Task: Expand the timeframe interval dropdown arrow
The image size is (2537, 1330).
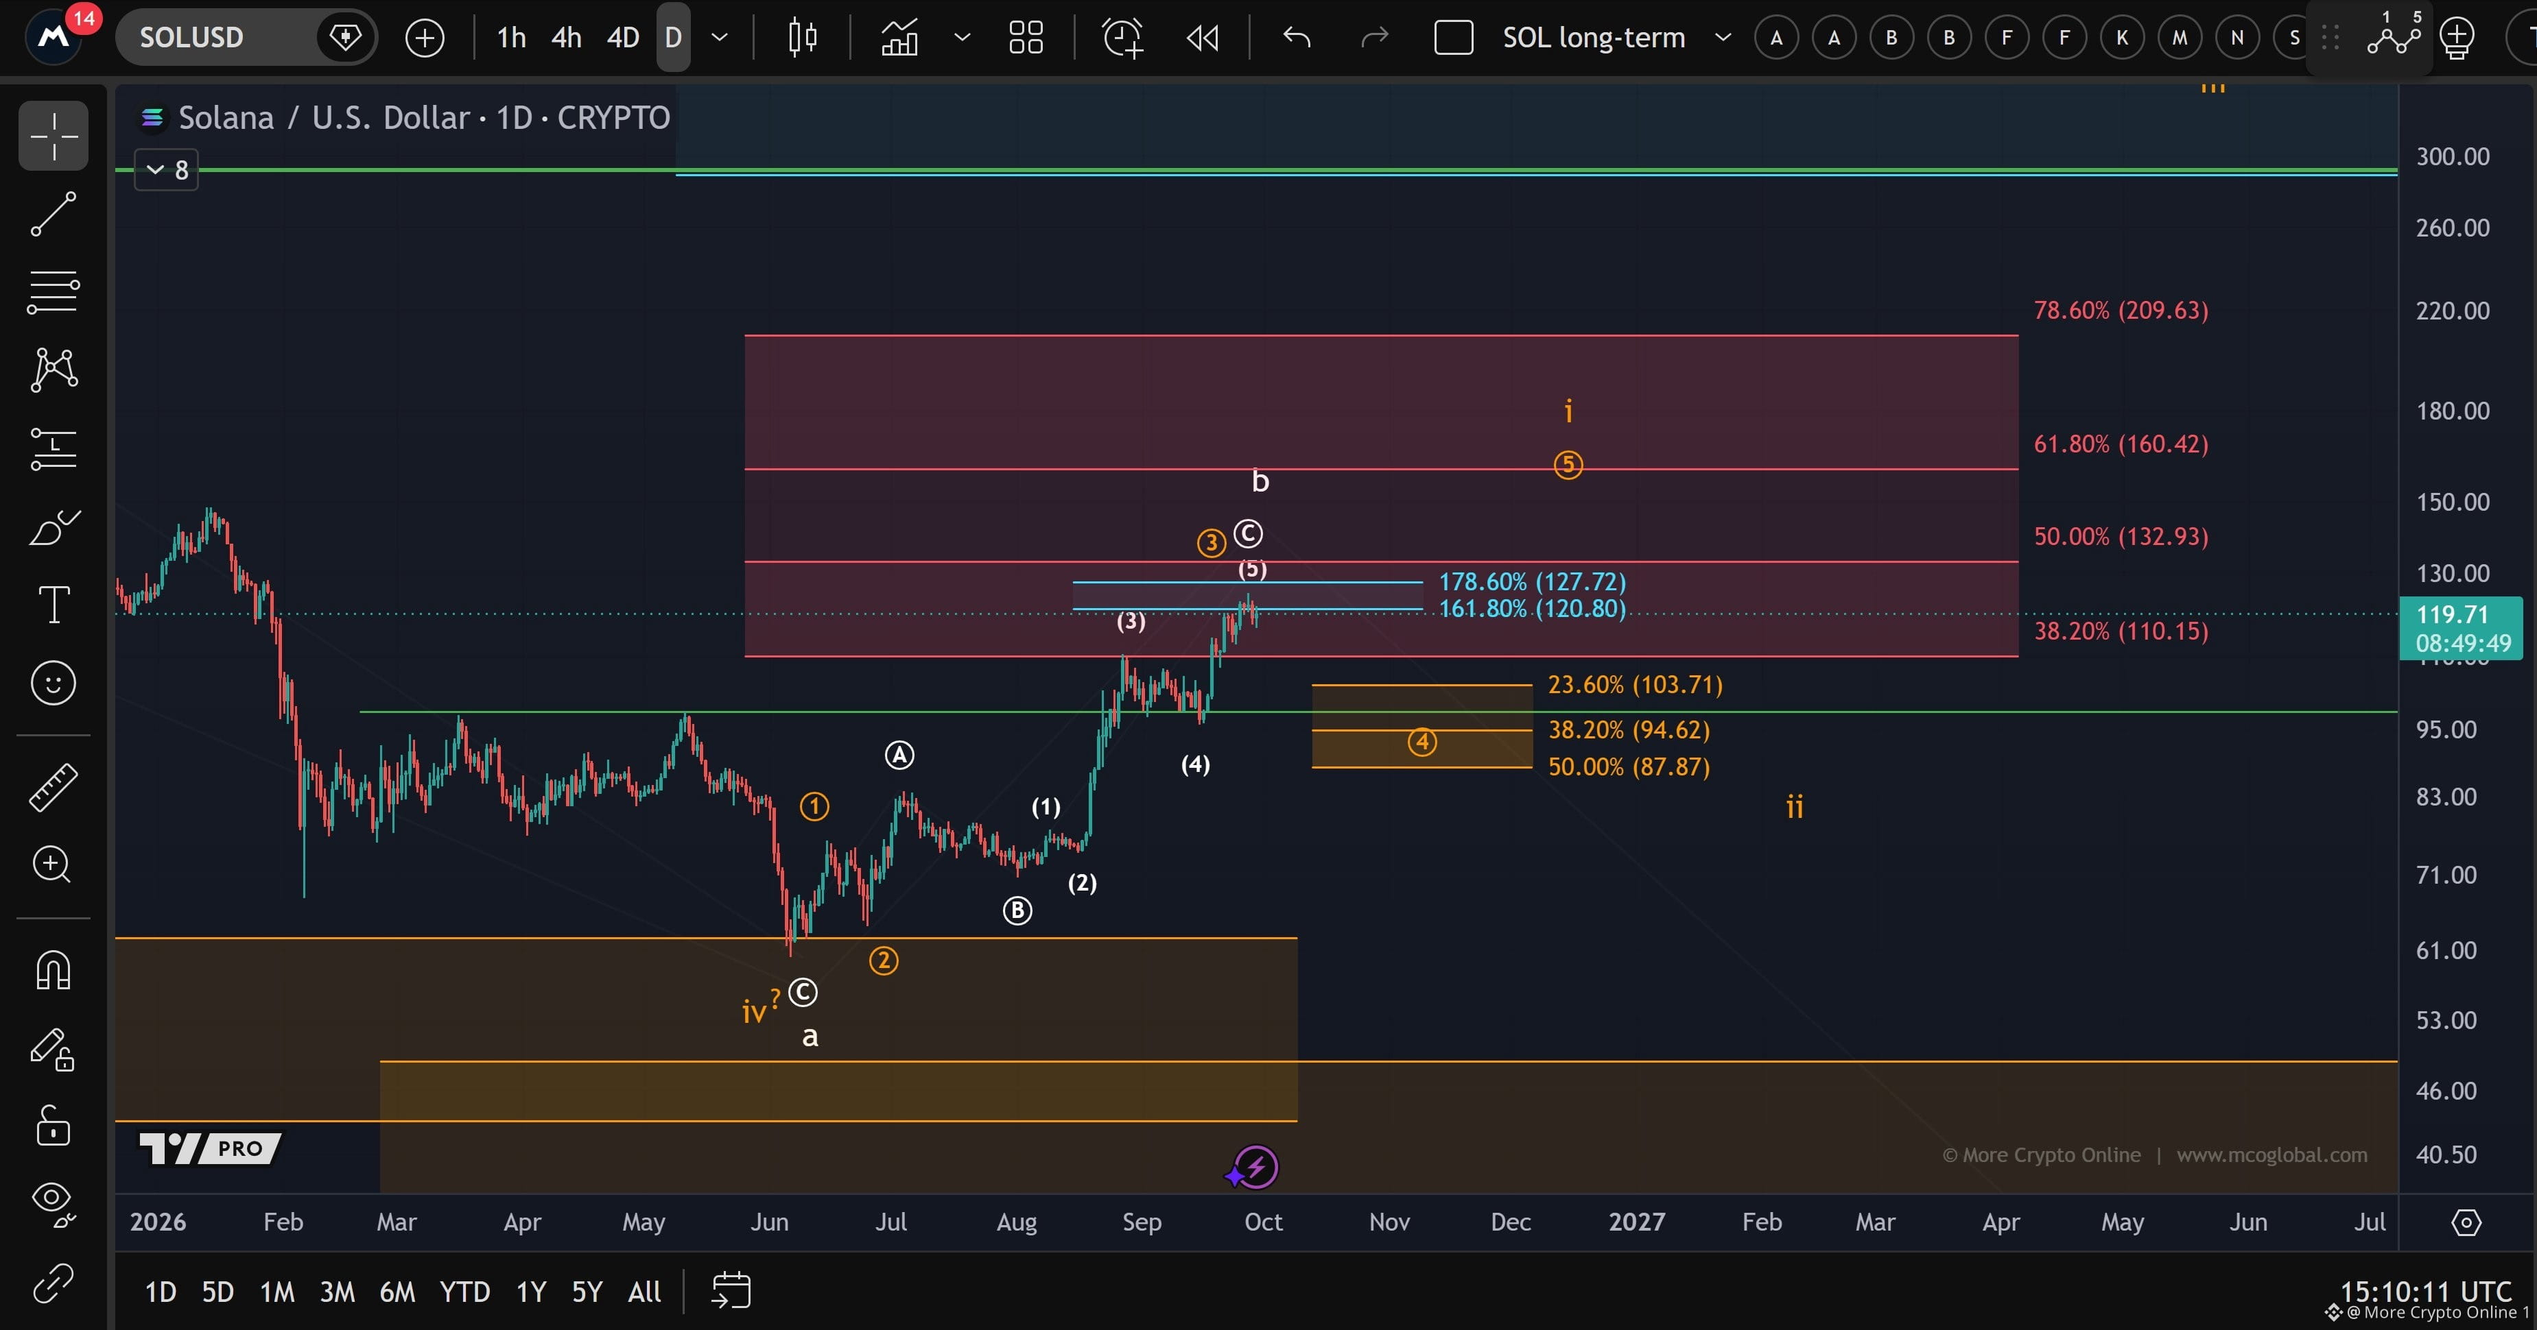Action: (720, 38)
